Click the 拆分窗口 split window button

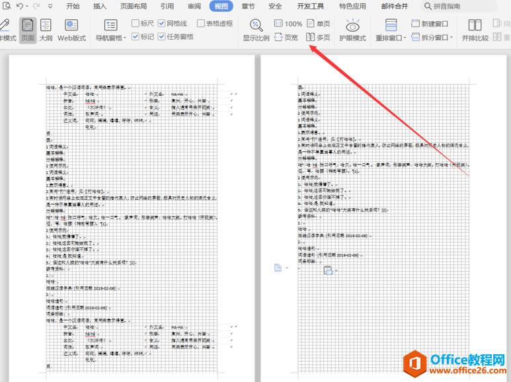[x=430, y=38]
